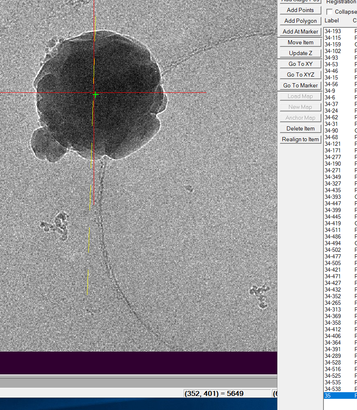Screen dimensions: 357x410
Task: Select navigator item 34-193
Action: pyautogui.click(x=340, y=31)
